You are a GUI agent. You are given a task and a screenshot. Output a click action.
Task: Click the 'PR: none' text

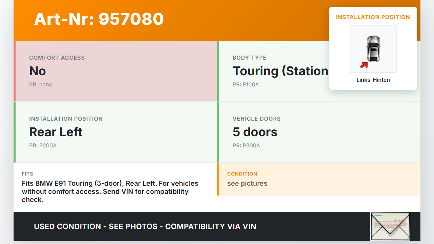(x=41, y=85)
